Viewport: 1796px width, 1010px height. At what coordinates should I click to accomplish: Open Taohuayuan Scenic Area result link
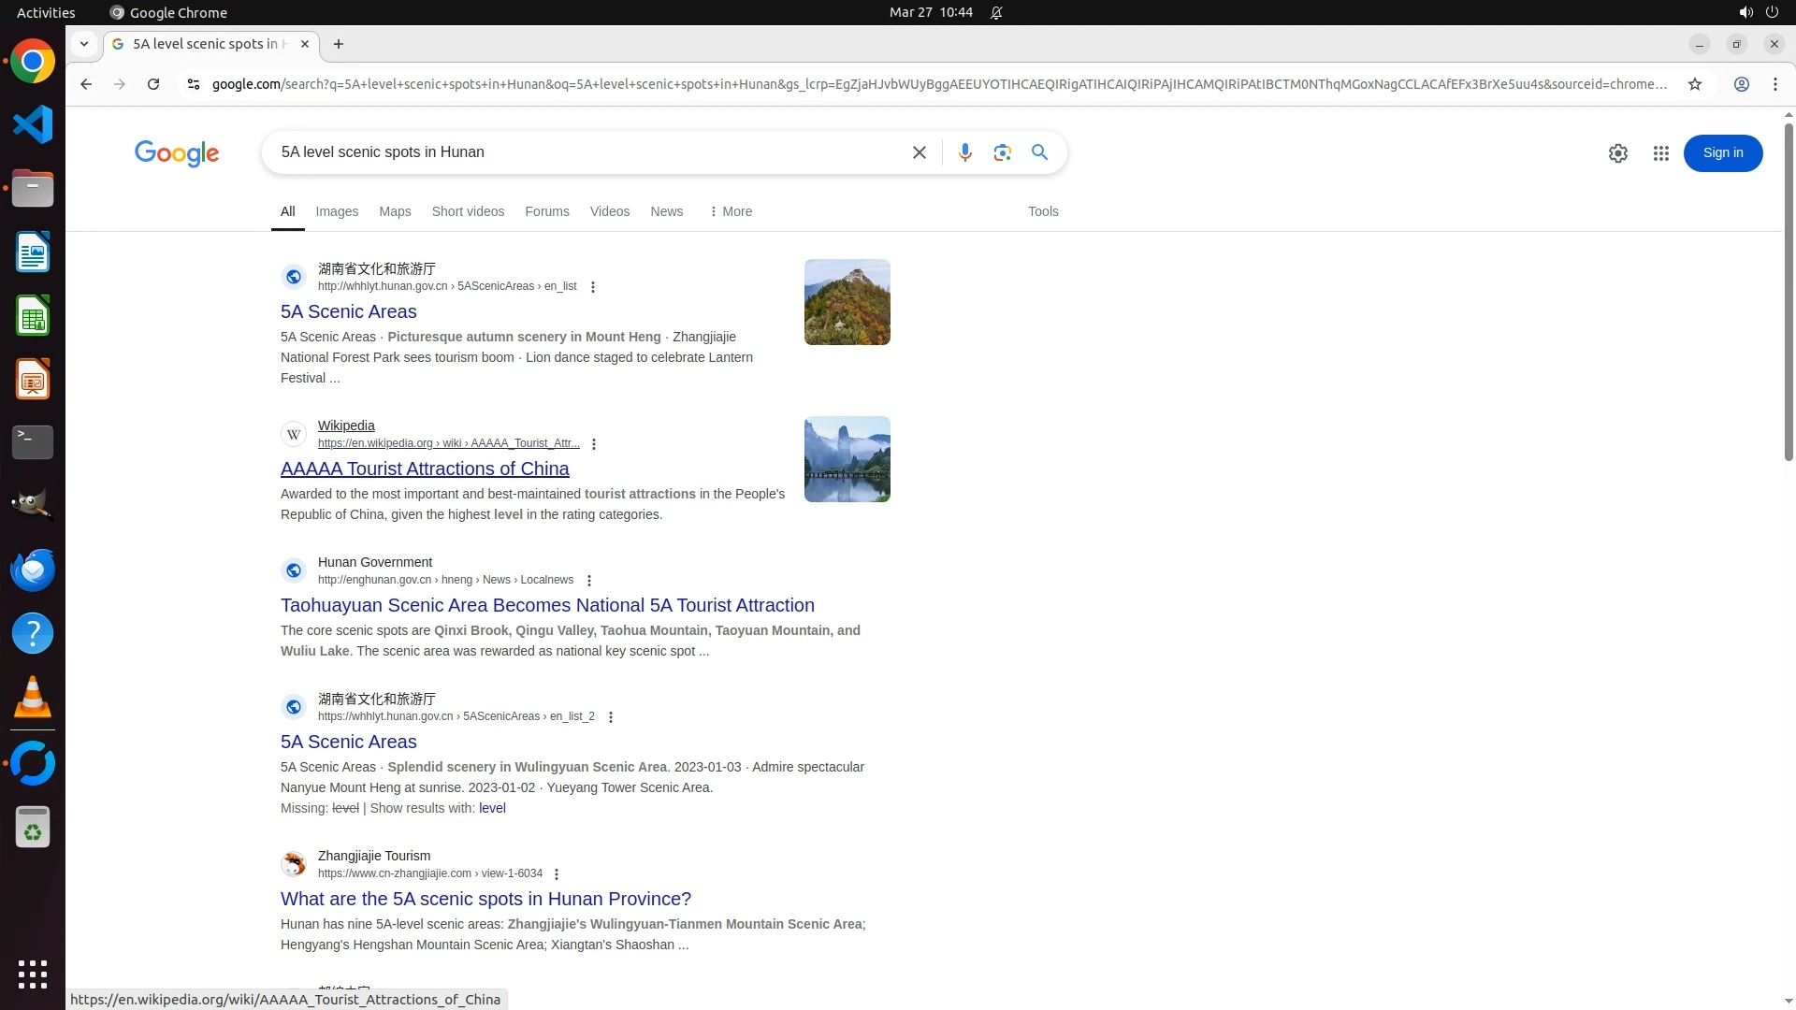(x=547, y=605)
